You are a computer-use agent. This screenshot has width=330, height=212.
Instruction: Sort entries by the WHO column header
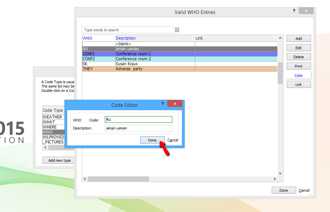point(87,38)
